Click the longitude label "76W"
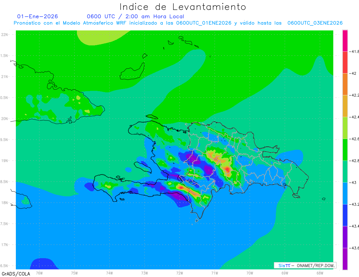This screenshot has width=359, height=277. point(39,273)
